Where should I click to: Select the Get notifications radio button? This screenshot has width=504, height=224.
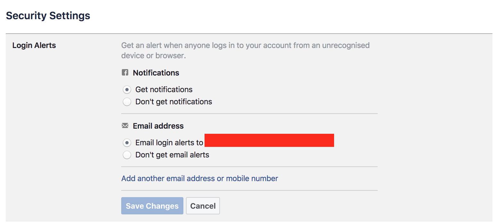point(127,90)
